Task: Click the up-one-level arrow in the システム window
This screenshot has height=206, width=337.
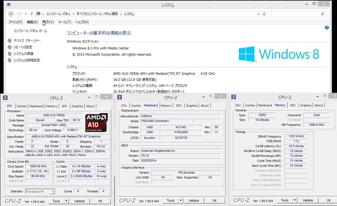Action: pyautogui.click(x=32, y=14)
